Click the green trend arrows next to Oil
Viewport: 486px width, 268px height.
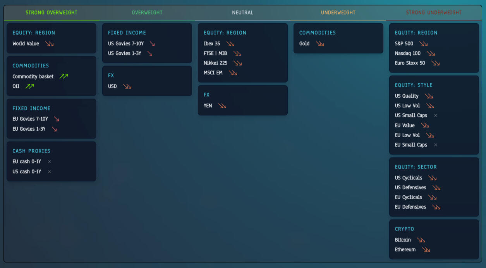tap(29, 86)
